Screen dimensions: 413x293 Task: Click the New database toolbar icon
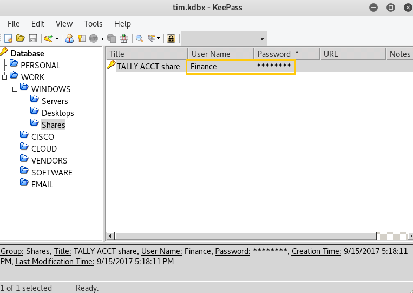(8, 38)
